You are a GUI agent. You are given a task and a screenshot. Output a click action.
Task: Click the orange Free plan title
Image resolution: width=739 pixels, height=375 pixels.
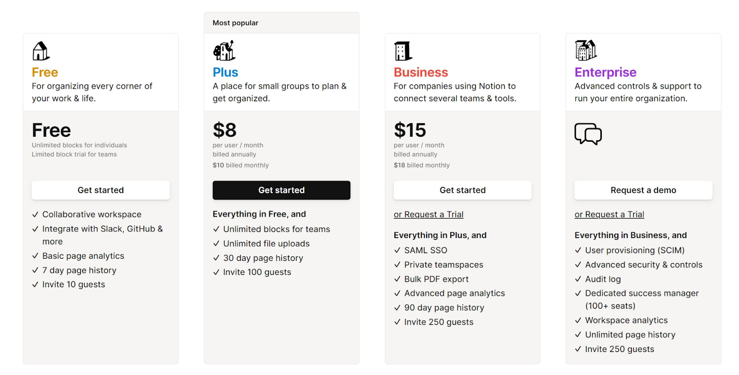pos(45,73)
